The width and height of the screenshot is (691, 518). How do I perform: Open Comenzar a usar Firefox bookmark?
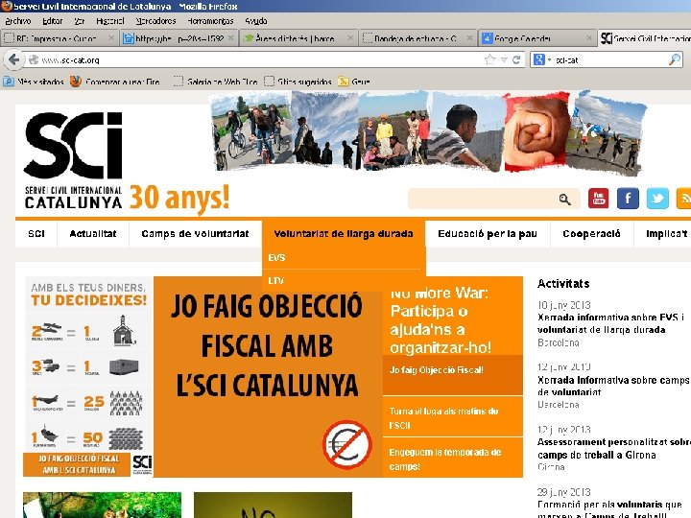click(x=115, y=82)
